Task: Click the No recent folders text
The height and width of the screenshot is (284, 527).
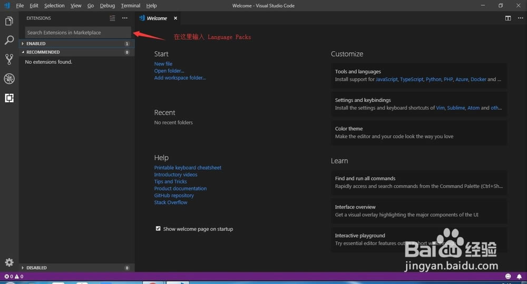Action: 173,123
